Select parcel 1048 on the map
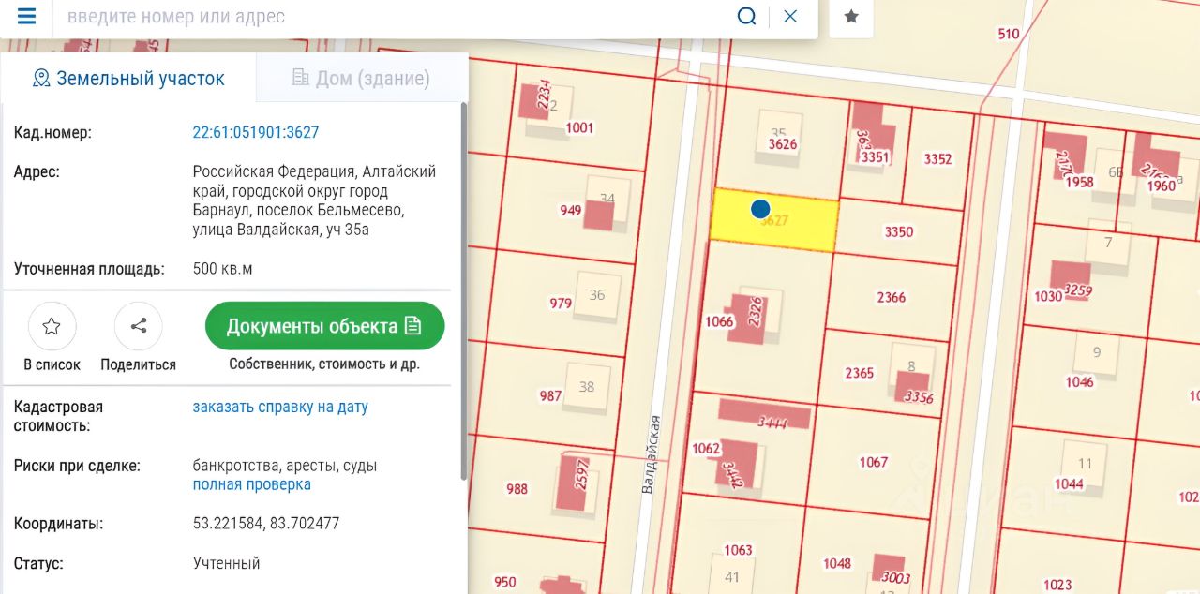The height and width of the screenshot is (594, 1200). 837,563
